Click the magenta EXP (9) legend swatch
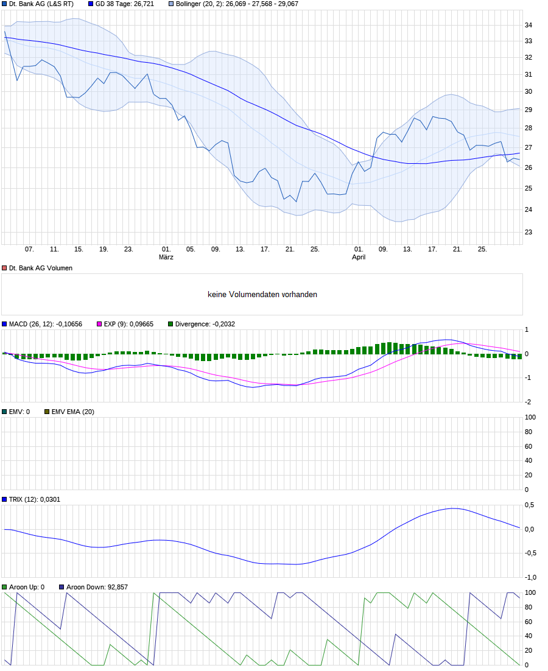 coord(100,324)
